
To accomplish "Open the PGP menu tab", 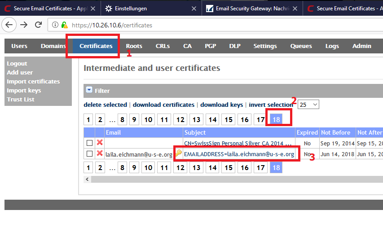I will point(210,46).
